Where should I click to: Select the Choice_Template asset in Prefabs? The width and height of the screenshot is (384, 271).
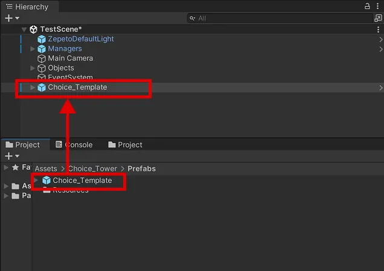(x=82, y=180)
